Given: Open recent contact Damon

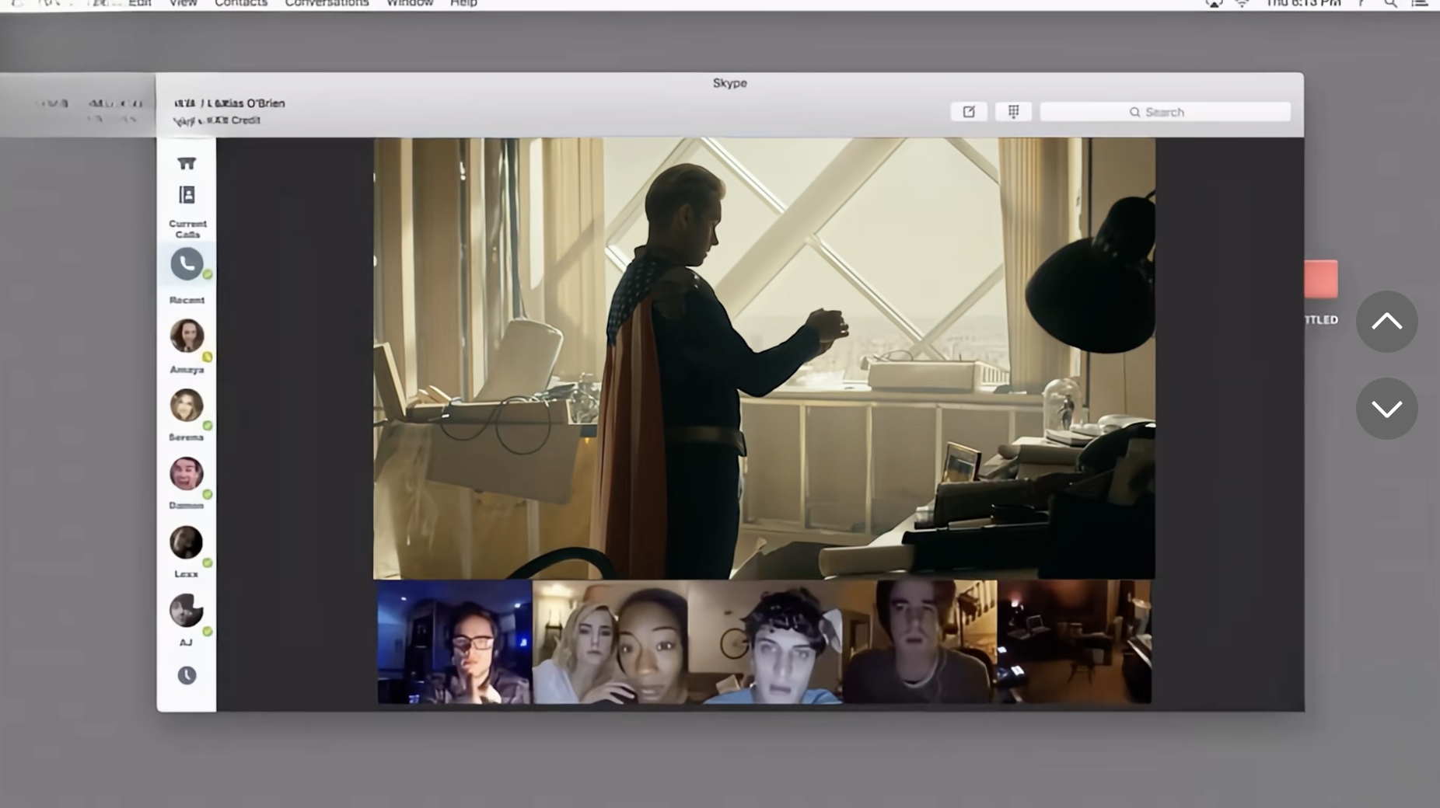Looking at the screenshot, I should [x=187, y=473].
